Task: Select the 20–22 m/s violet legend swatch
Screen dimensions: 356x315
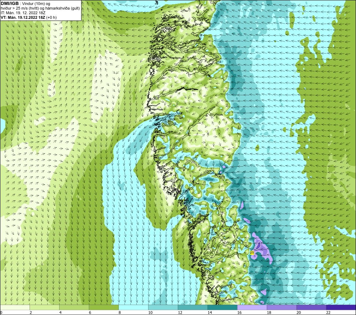Action: point(311,307)
